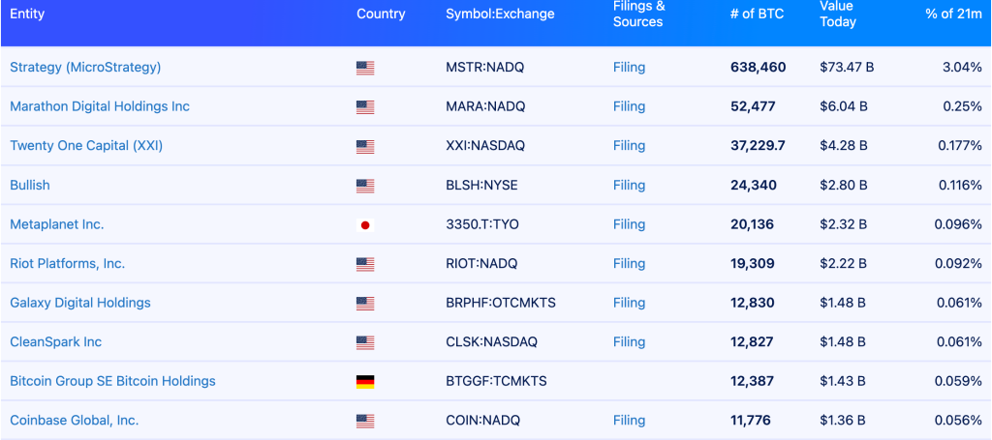Screen dimensions: 992x440
Task: Click the US flag in Strategy row
Action: [365, 68]
